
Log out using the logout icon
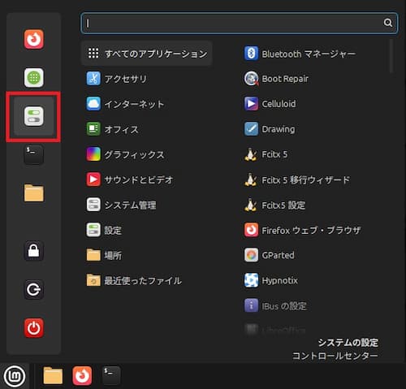pos(33,289)
